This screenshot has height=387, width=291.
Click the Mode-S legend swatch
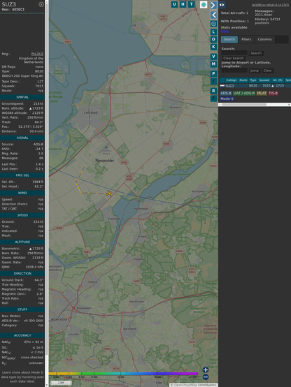coord(227,98)
